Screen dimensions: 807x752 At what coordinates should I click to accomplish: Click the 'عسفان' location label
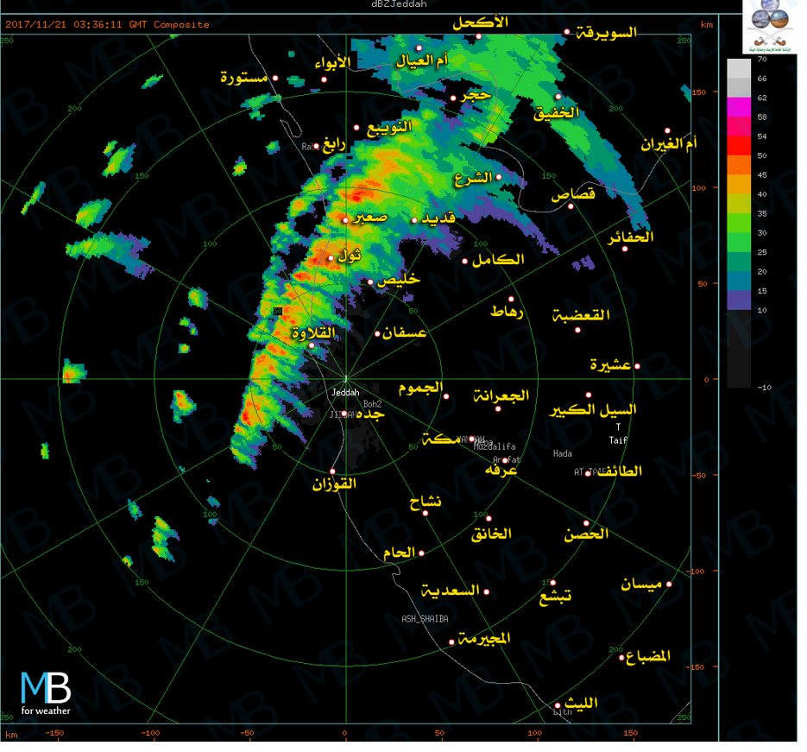point(404,332)
